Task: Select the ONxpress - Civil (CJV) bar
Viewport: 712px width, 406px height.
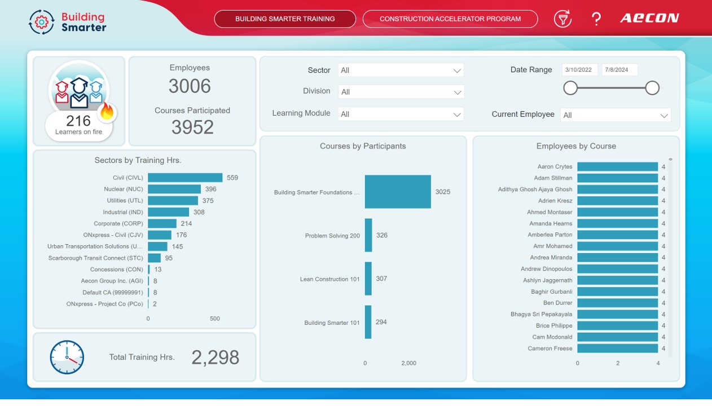Action: coord(160,235)
